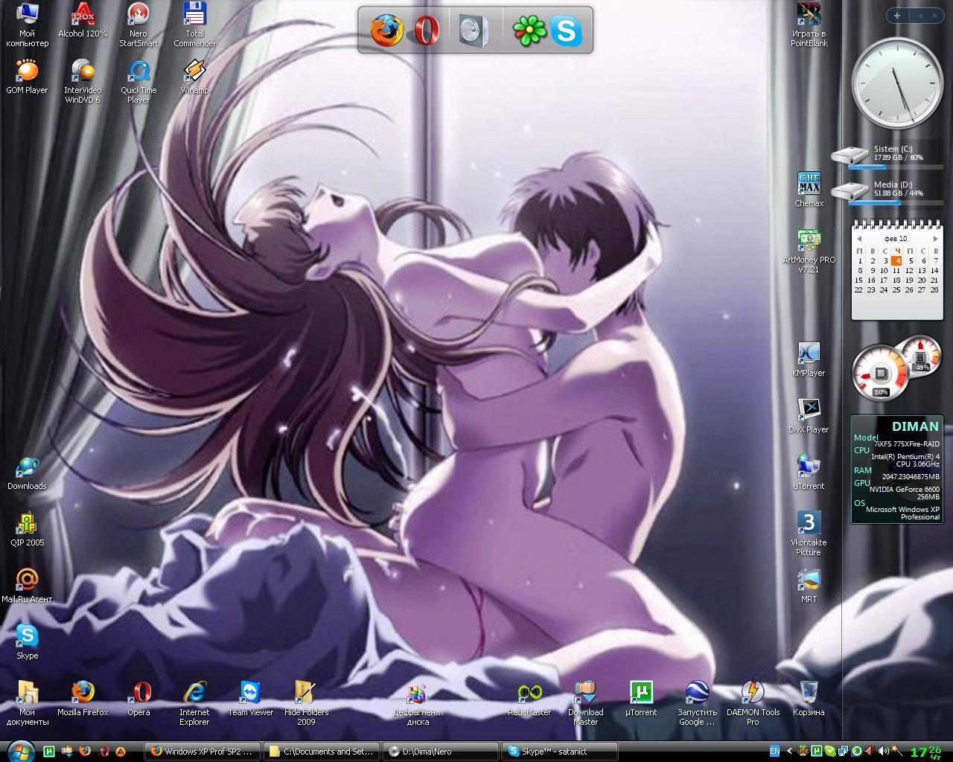Select QuickTime Player shortcut
This screenshot has height=762, width=953.
138,81
